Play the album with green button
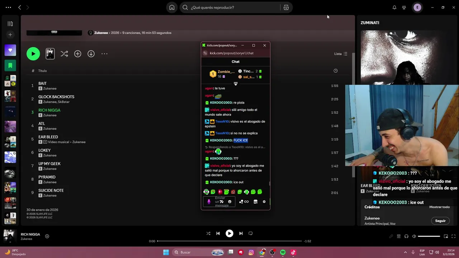 [x=33, y=54]
